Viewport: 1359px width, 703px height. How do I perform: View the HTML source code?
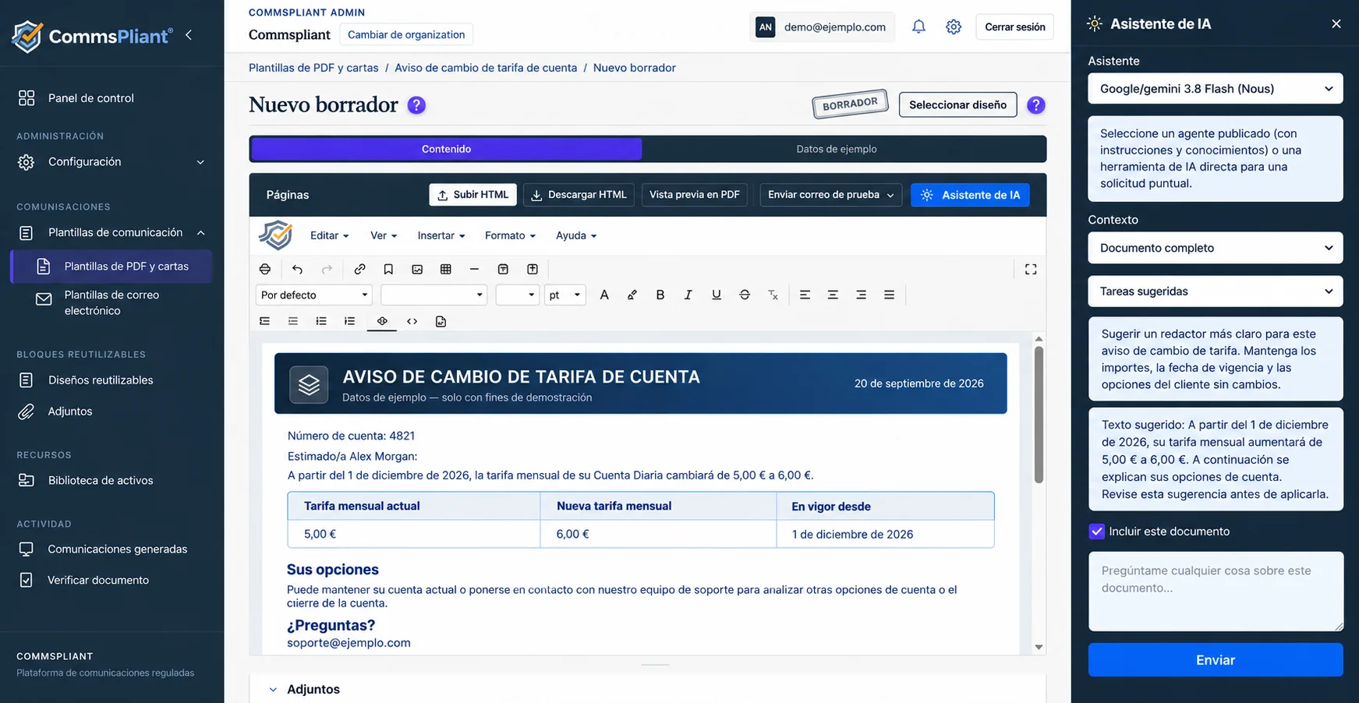tap(412, 321)
